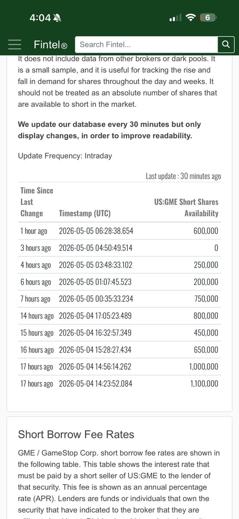Select the 6 hours ago cell
This screenshot has width=239, height=519.
point(36,282)
